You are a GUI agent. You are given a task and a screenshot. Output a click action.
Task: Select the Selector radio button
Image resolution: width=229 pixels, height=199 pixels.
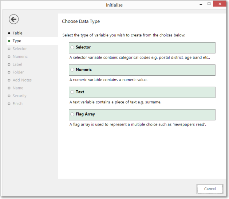pos(72,47)
